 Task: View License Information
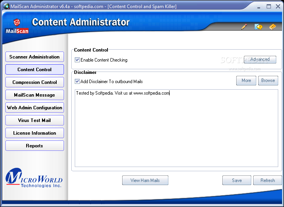tap(35, 133)
